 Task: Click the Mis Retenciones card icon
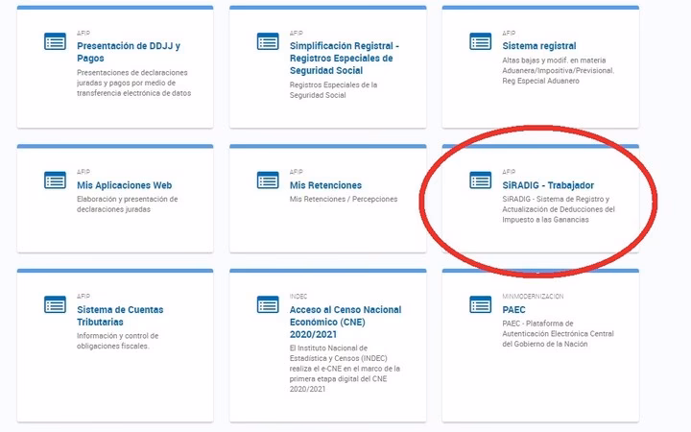[x=268, y=180]
